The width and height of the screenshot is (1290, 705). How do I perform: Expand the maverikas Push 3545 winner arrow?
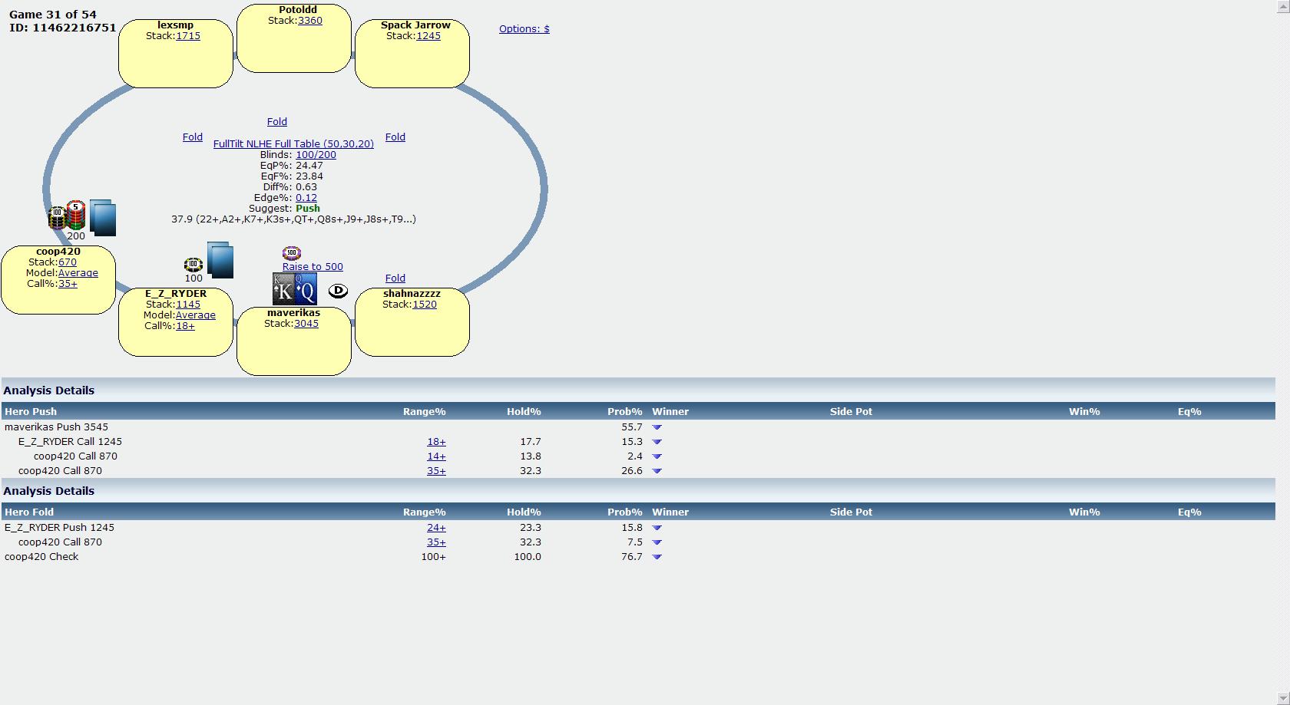coord(657,427)
